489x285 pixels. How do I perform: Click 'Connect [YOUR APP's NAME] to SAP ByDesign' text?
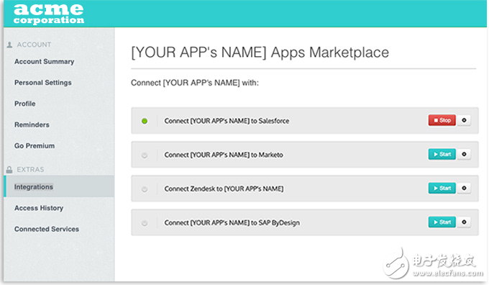[232, 223]
